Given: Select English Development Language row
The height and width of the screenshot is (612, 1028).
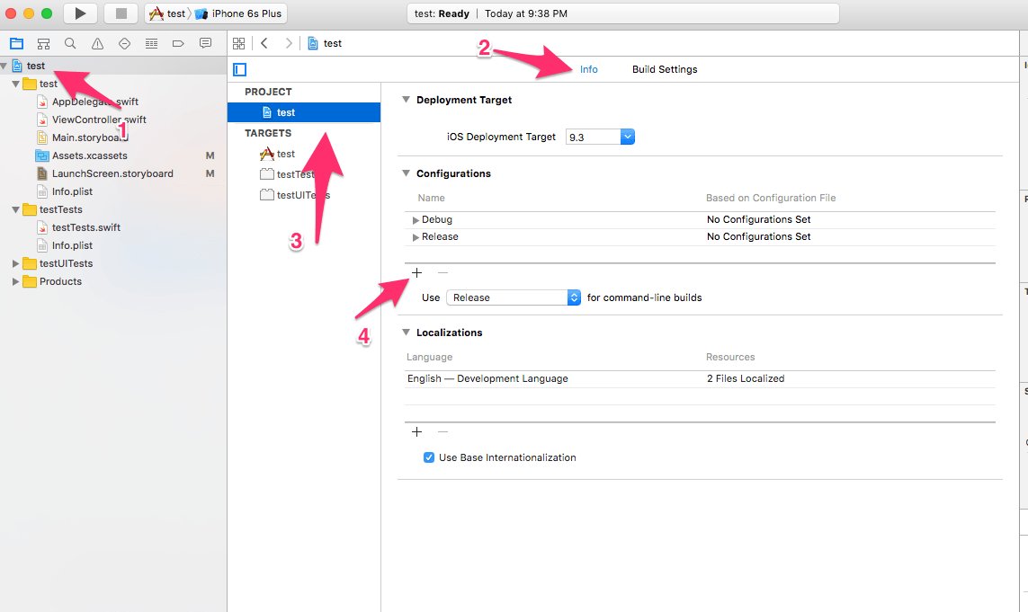Looking at the screenshot, I should (701, 378).
